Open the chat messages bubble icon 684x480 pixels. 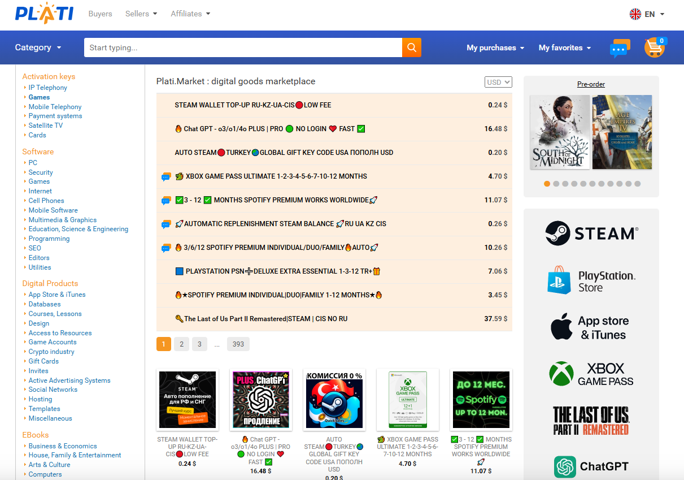pos(620,48)
